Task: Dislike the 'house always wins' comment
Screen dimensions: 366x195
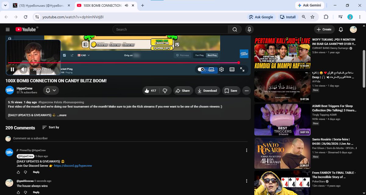Action: point(25,192)
